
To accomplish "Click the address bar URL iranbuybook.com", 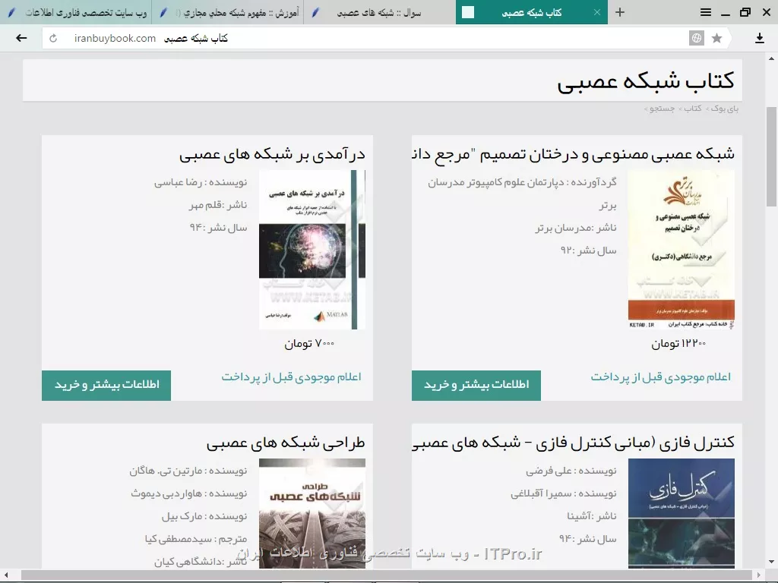I will coord(115,38).
